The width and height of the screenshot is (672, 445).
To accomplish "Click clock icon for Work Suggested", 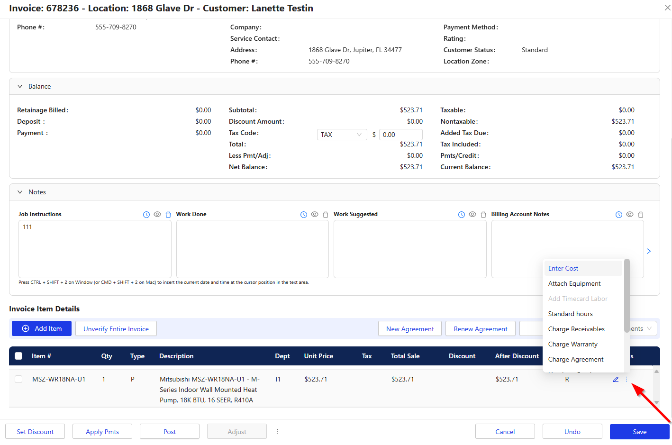I will click(x=462, y=215).
